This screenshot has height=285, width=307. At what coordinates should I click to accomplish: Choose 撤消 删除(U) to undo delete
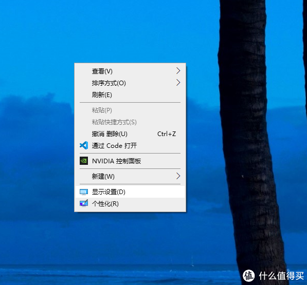tap(130, 134)
